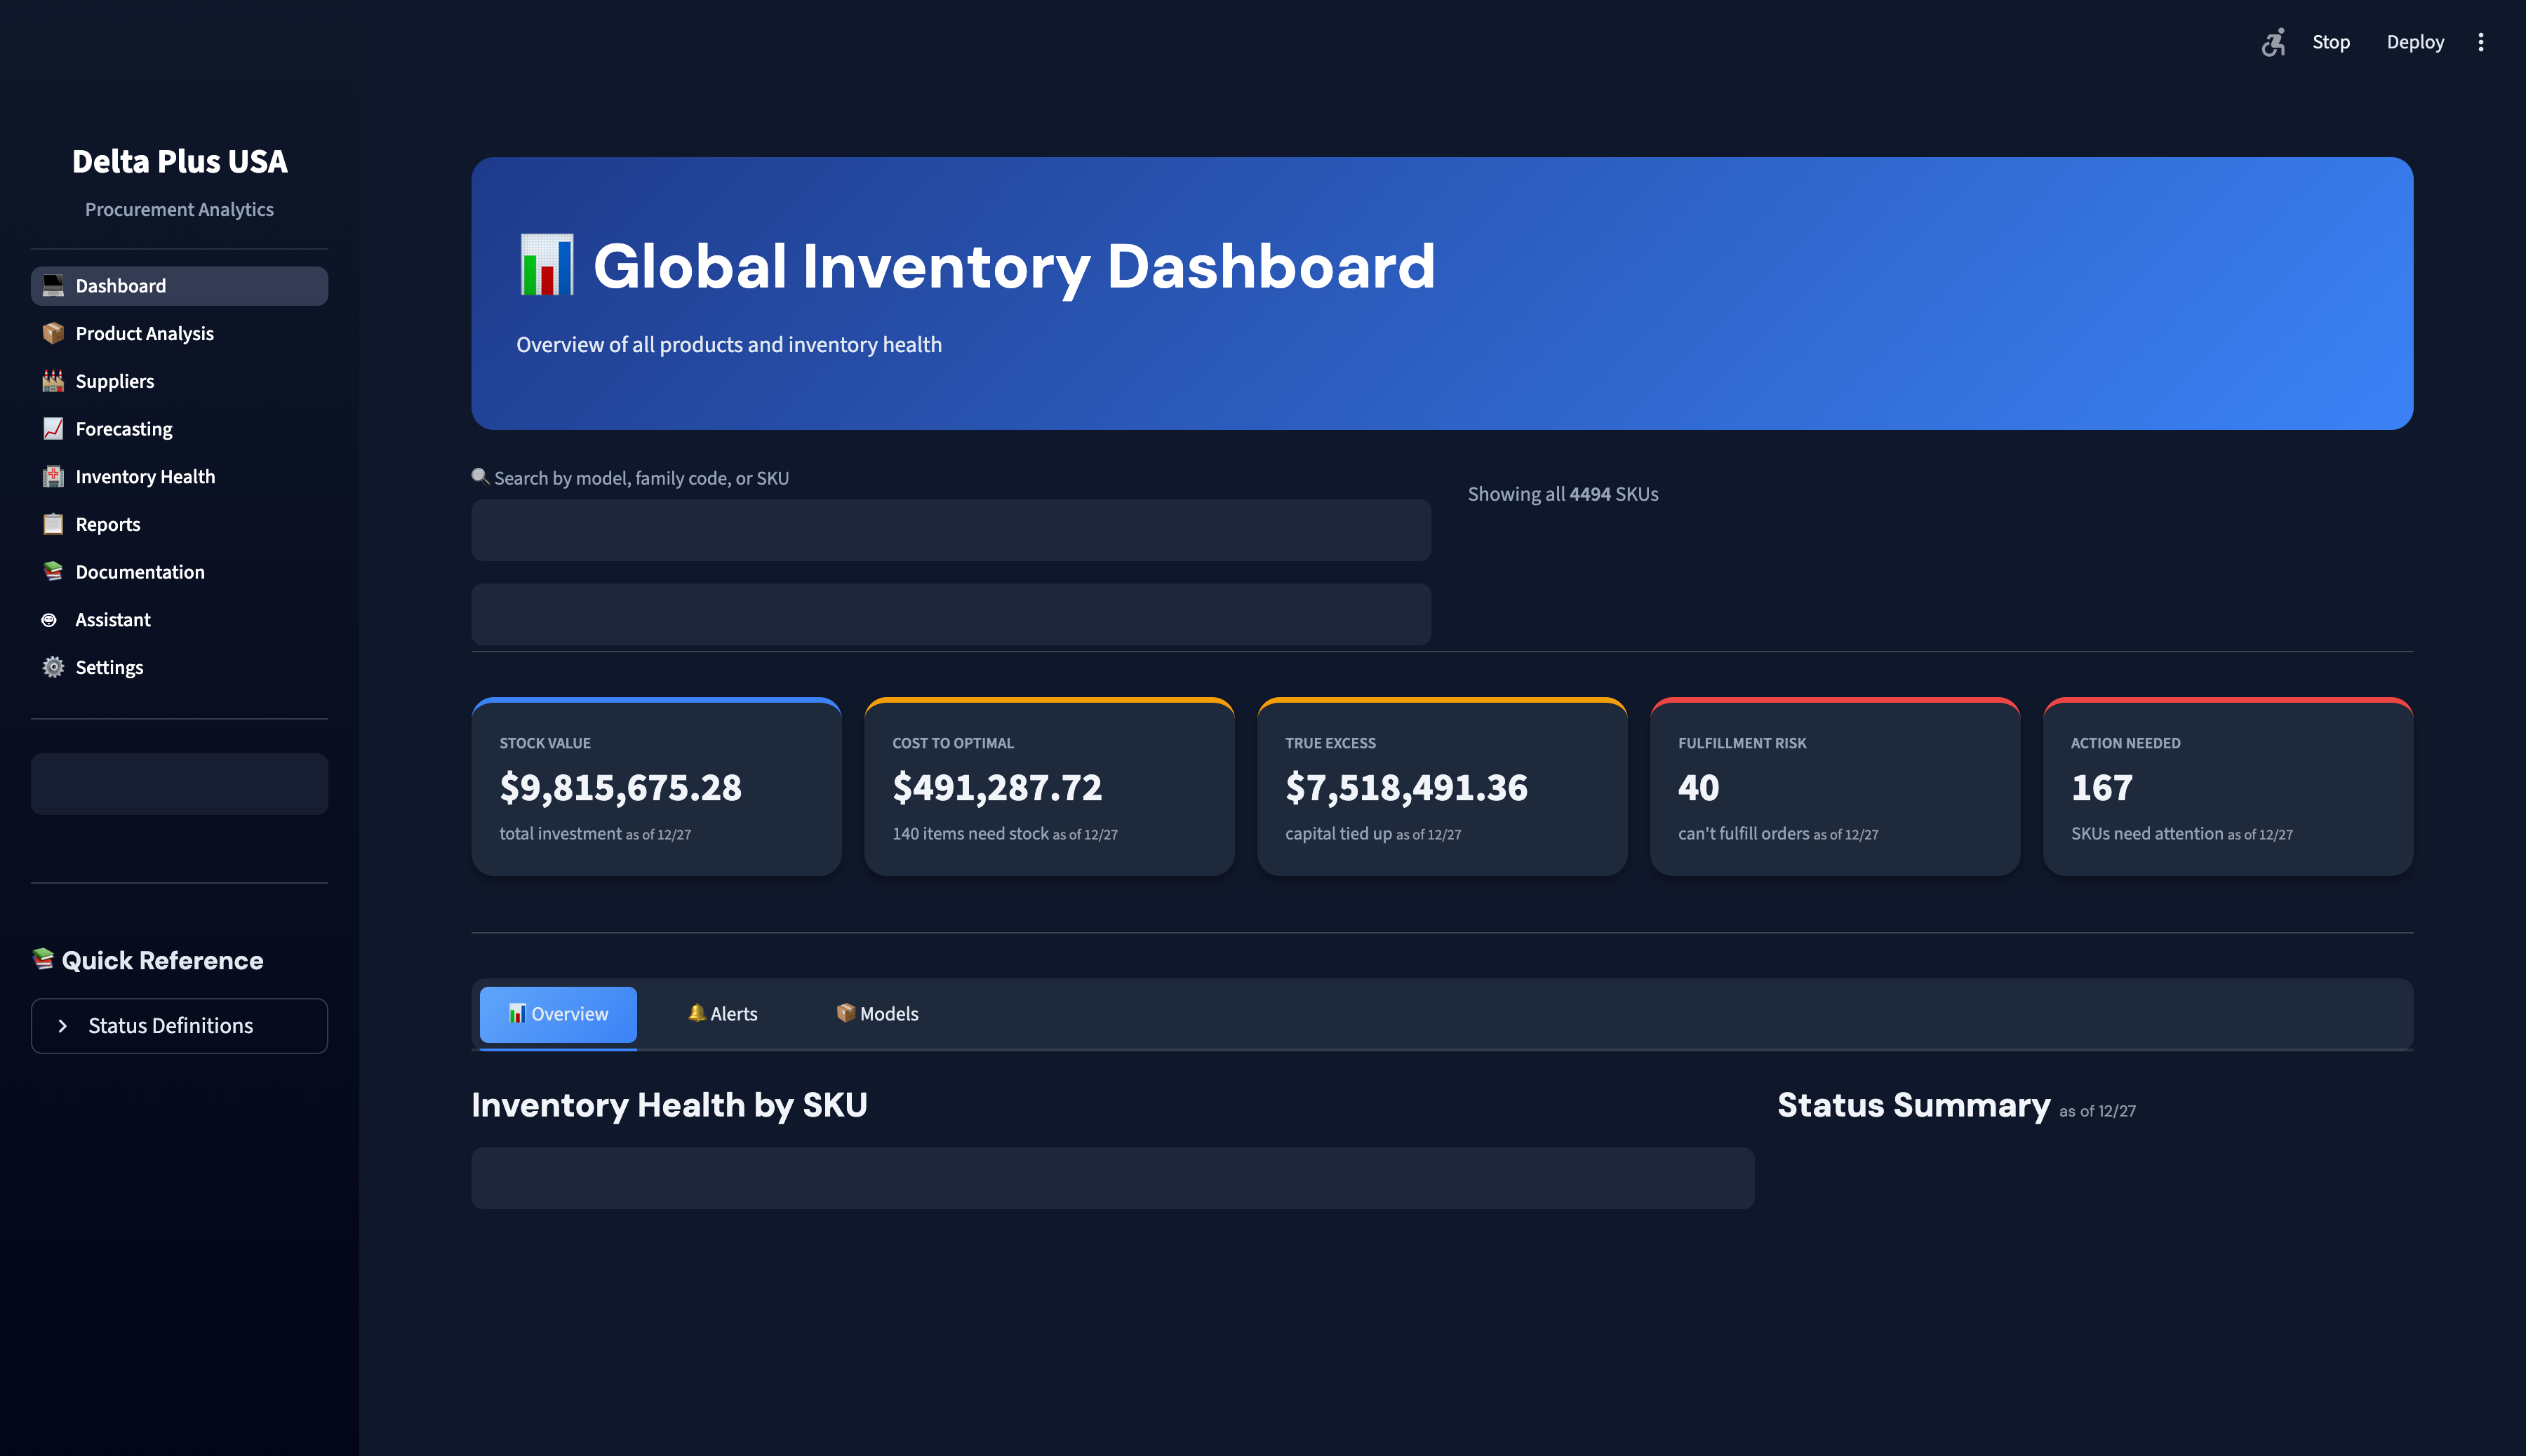Open the Suppliers section icon
2526x1456 pixels.
coord(52,381)
